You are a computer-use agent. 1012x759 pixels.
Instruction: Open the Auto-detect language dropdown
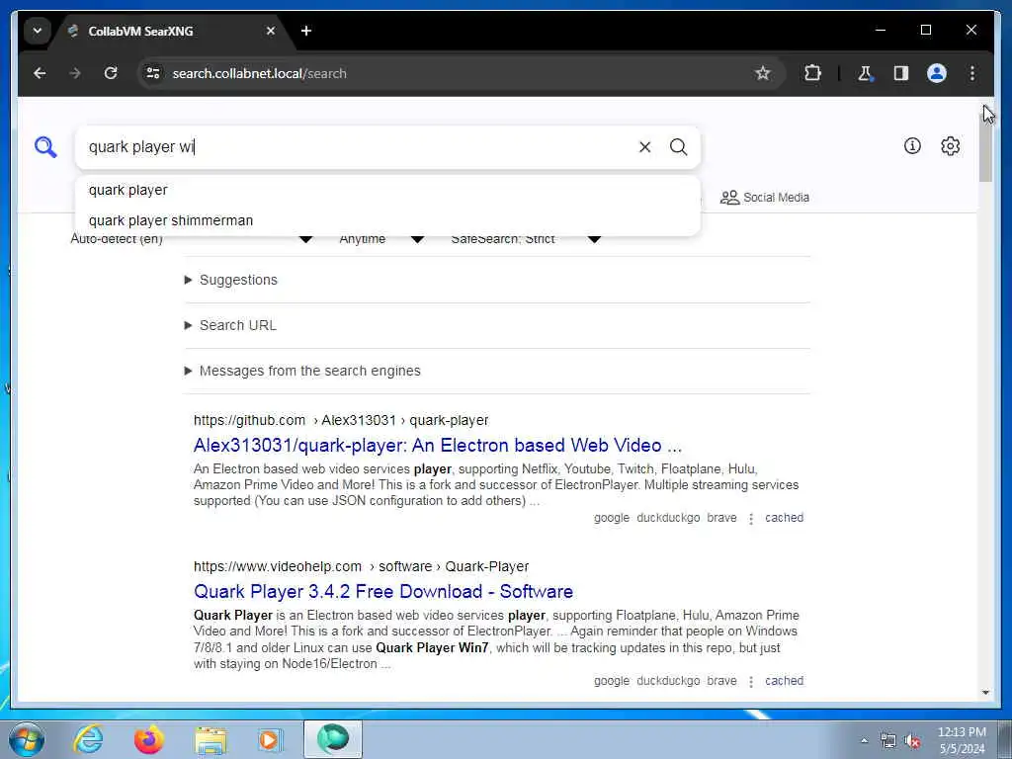click(192, 239)
